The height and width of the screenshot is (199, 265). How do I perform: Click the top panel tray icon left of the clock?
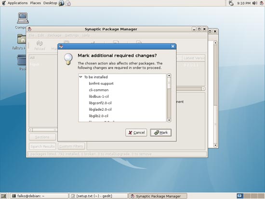click(x=231, y=3)
